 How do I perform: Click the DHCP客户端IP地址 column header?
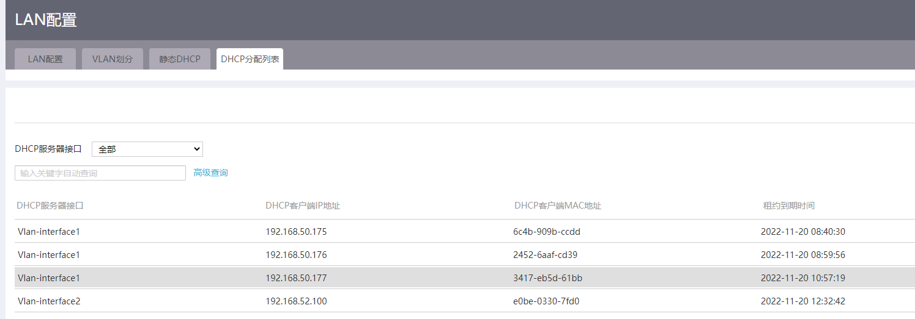coord(303,206)
